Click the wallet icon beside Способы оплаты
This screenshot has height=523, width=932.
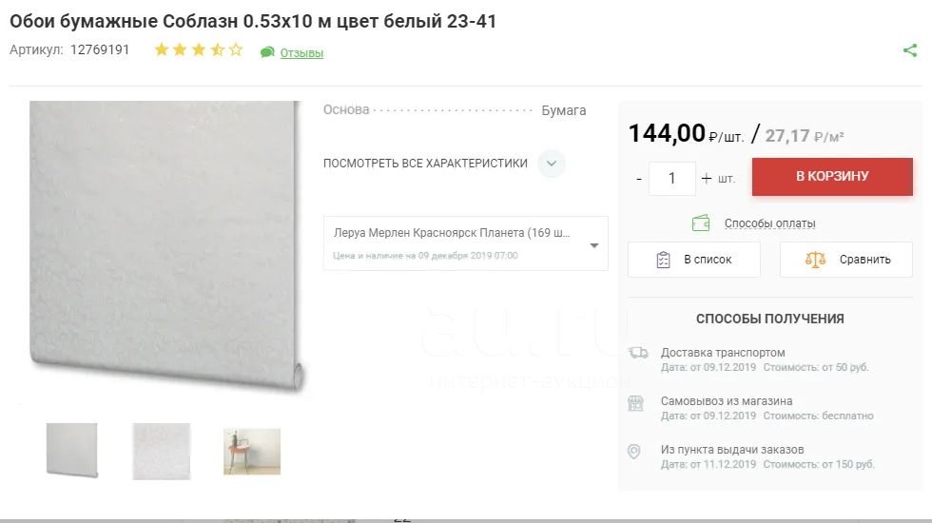tap(701, 223)
